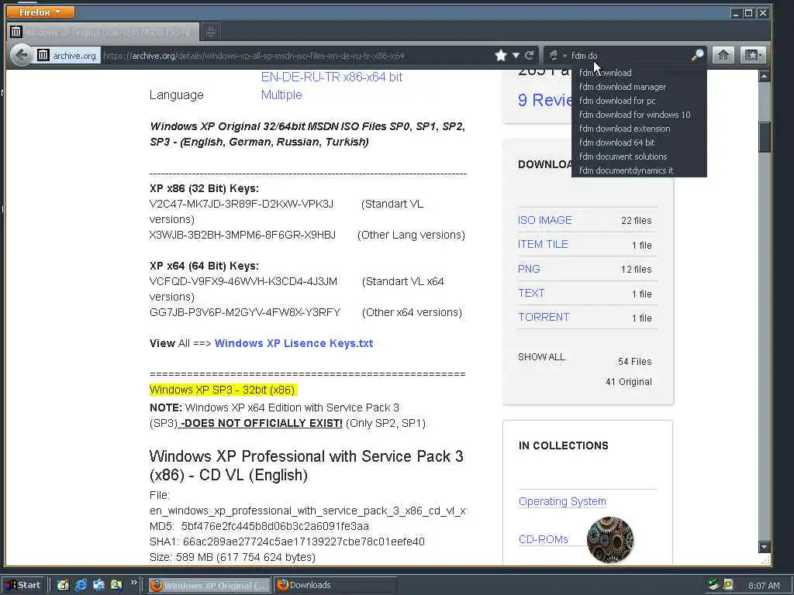Click SHOW ALL files link

click(541, 356)
